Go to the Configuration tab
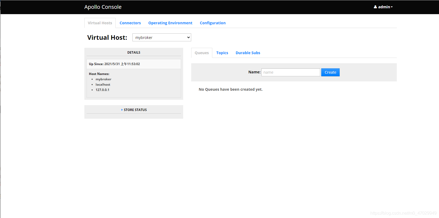Screen dimensions: 439x218 [213, 23]
